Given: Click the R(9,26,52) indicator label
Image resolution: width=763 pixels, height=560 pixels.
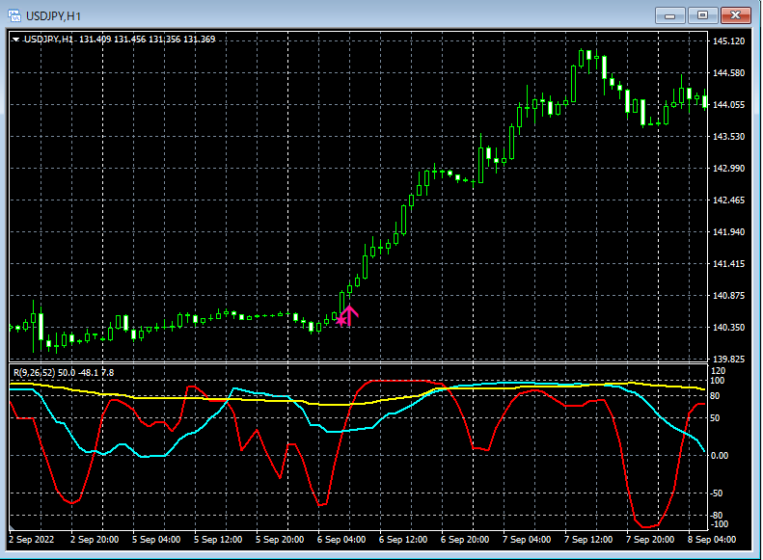Looking at the screenshot, I should 34,372.
